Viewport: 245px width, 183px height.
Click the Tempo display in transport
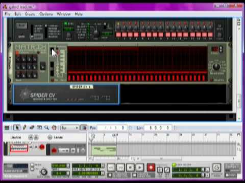point(59,166)
